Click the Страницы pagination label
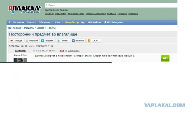The image size is (193, 114). (15, 46)
